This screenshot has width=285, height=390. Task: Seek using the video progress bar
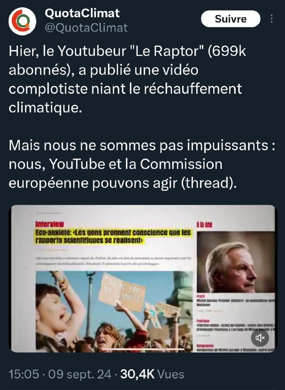pyautogui.click(x=142, y=349)
